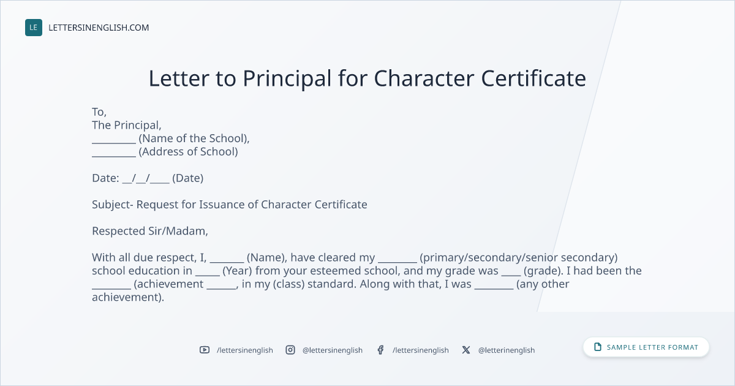Image resolution: width=735 pixels, height=386 pixels.
Task: Click the Facebook icon
Action: click(x=380, y=350)
